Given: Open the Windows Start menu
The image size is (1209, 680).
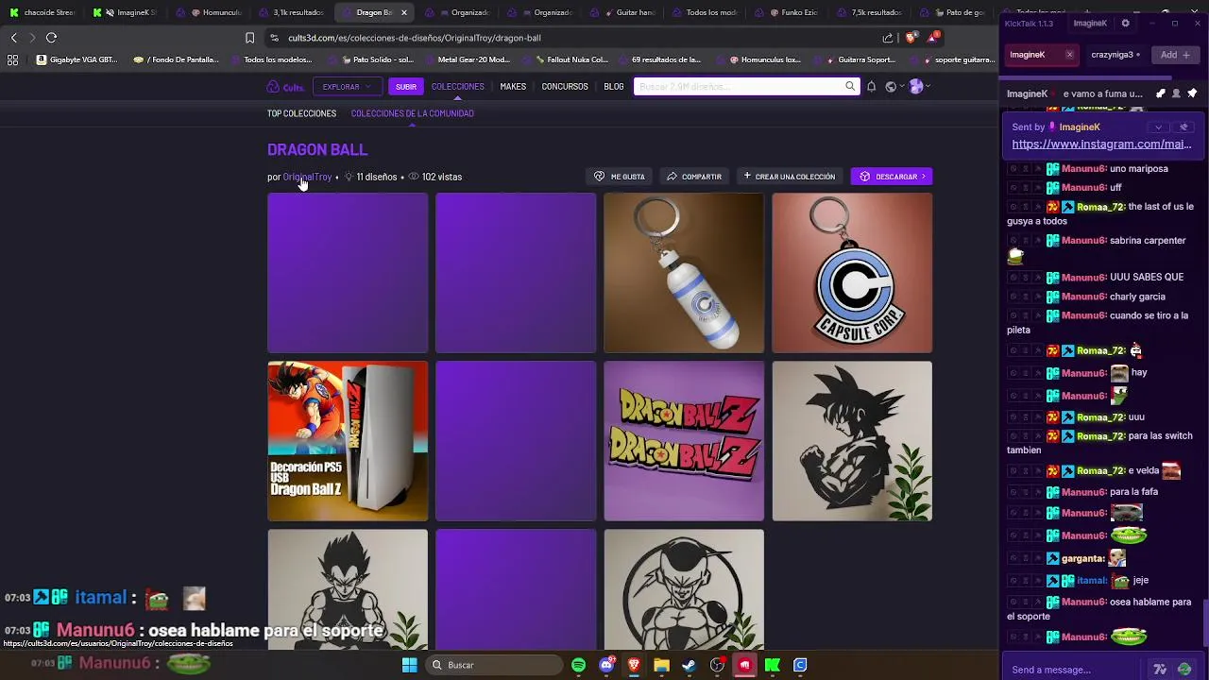Looking at the screenshot, I should point(409,665).
